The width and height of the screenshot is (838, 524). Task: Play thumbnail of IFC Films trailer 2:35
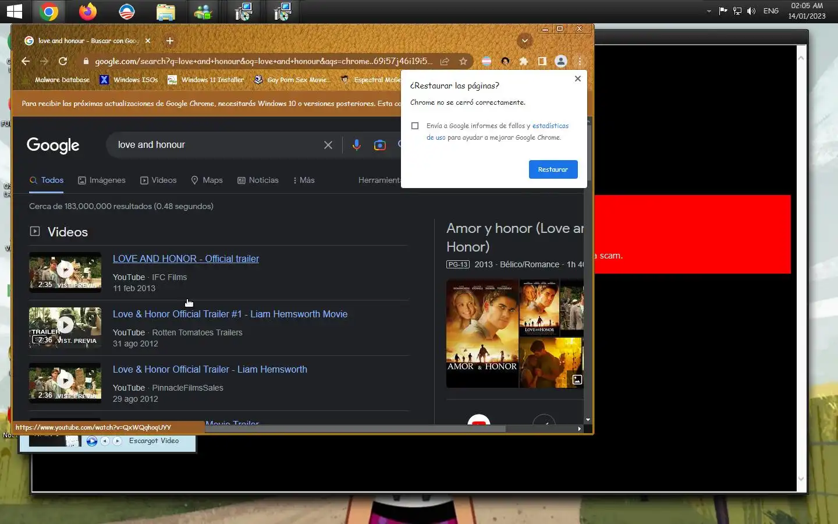pos(65,272)
